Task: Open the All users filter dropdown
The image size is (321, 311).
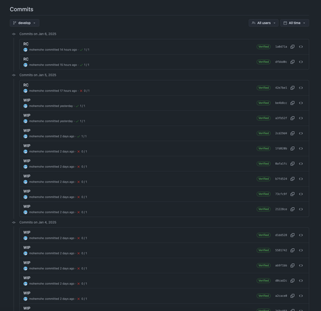Action: (x=263, y=23)
